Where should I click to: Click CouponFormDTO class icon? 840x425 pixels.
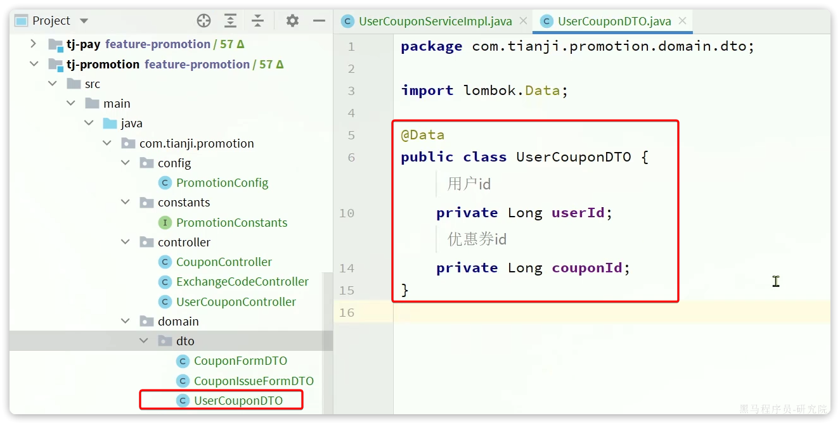pos(183,361)
